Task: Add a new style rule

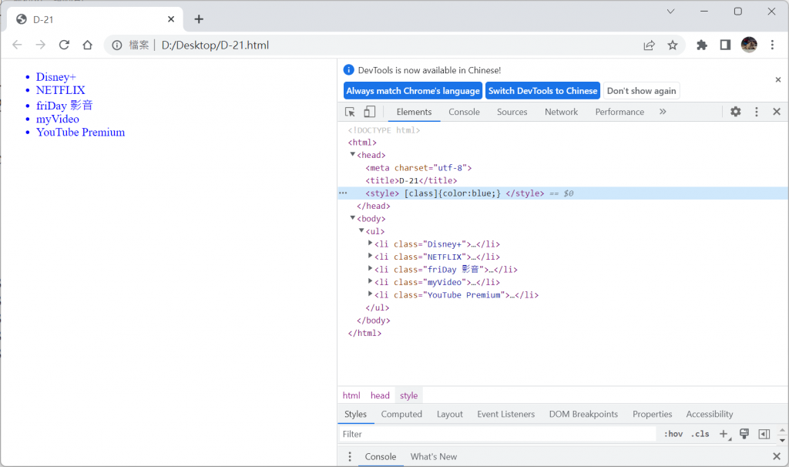Action: [724, 434]
